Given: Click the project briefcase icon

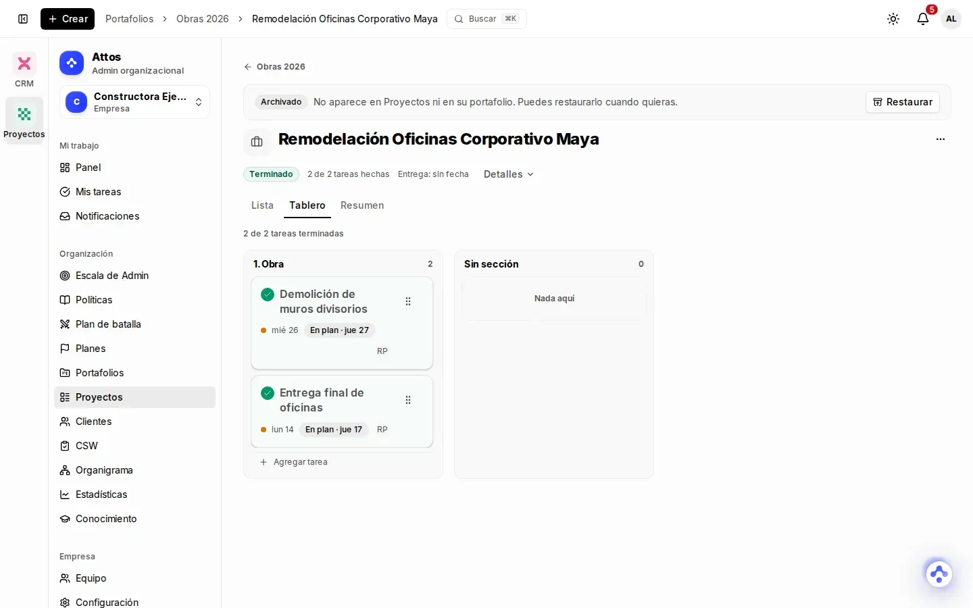Looking at the screenshot, I should pos(257,142).
